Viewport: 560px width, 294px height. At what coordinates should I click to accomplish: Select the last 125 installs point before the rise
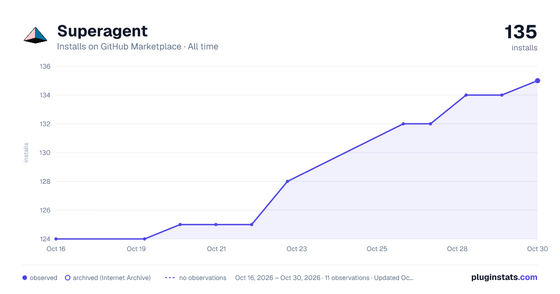(x=252, y=224)
